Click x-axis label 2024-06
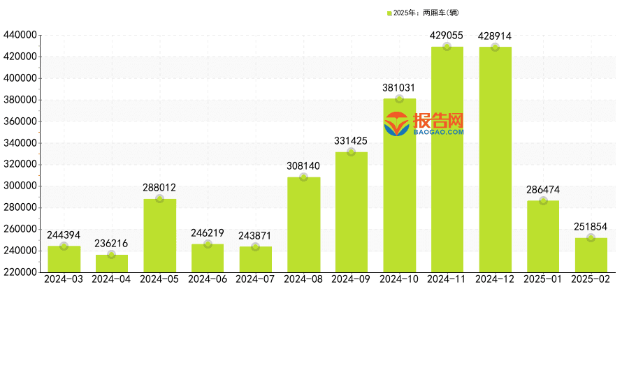The width and height of the screenshot is (629, 370). tap(208, 279)
